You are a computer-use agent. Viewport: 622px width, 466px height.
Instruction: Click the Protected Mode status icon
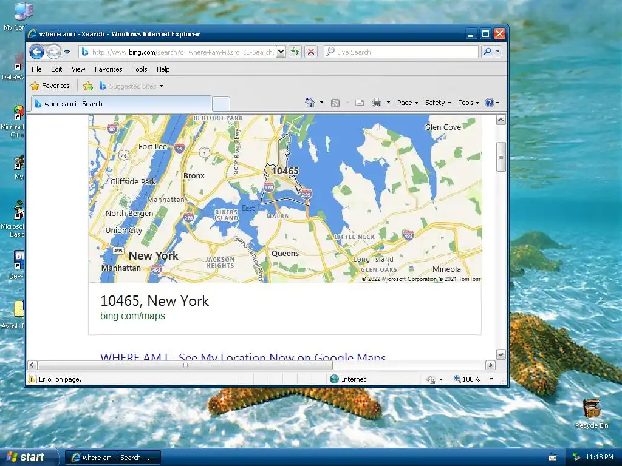pyautogui.click(x=431, y=380)
